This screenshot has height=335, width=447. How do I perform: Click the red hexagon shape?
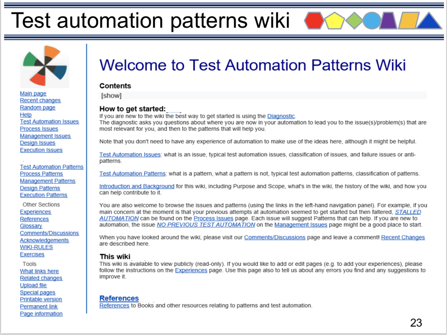[x=314, y=21]
